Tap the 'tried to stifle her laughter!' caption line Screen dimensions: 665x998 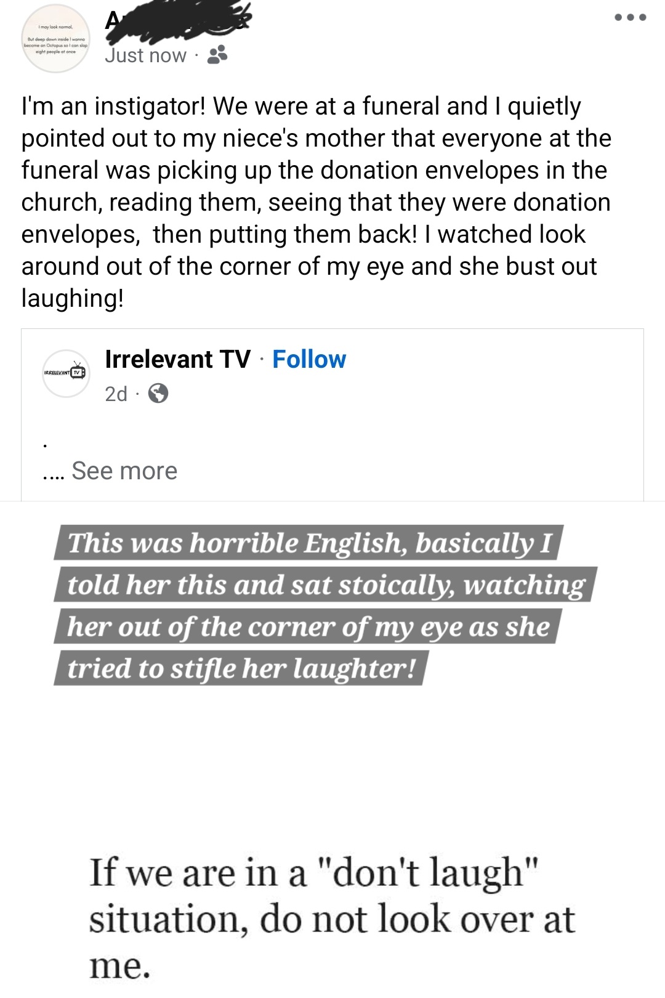[x=241, y=668]
